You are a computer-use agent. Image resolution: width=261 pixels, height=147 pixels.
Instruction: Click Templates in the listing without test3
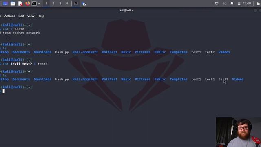point(179,52)
